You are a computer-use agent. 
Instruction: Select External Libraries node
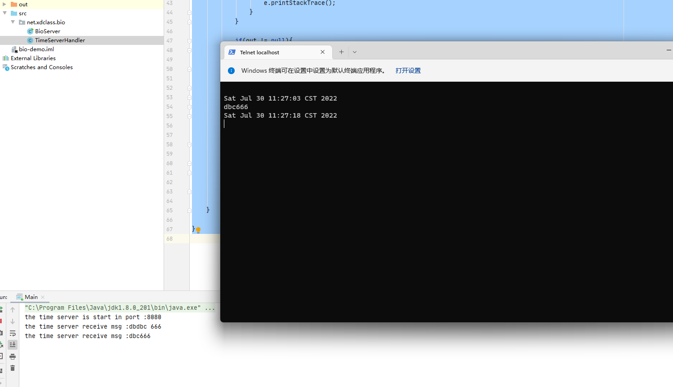pos(33,58)
